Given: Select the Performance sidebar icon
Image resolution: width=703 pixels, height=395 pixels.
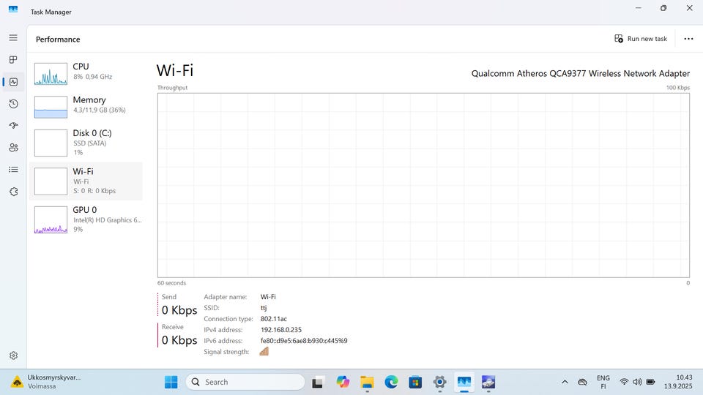Looking at the screenshot, I should pos(13,81).
